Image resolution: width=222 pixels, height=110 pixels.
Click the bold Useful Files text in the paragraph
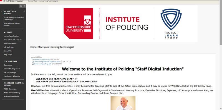[38, 90]
